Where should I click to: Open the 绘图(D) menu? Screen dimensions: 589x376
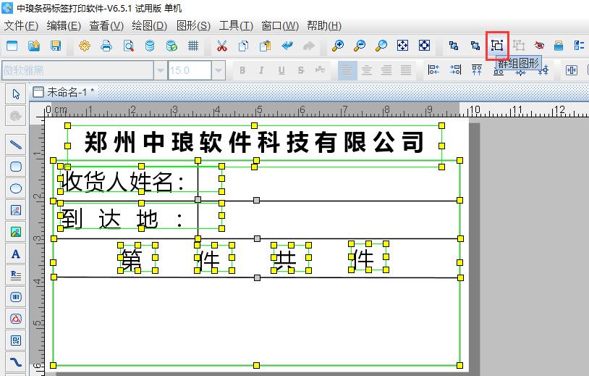coord(150,26)
